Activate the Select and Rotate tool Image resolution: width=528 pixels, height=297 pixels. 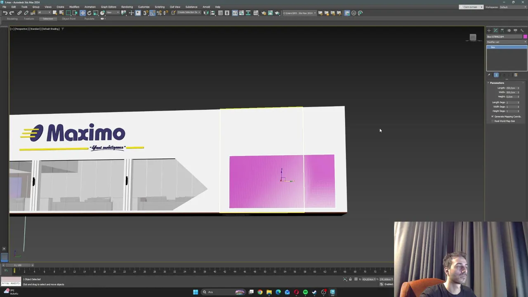coord(89,13)
